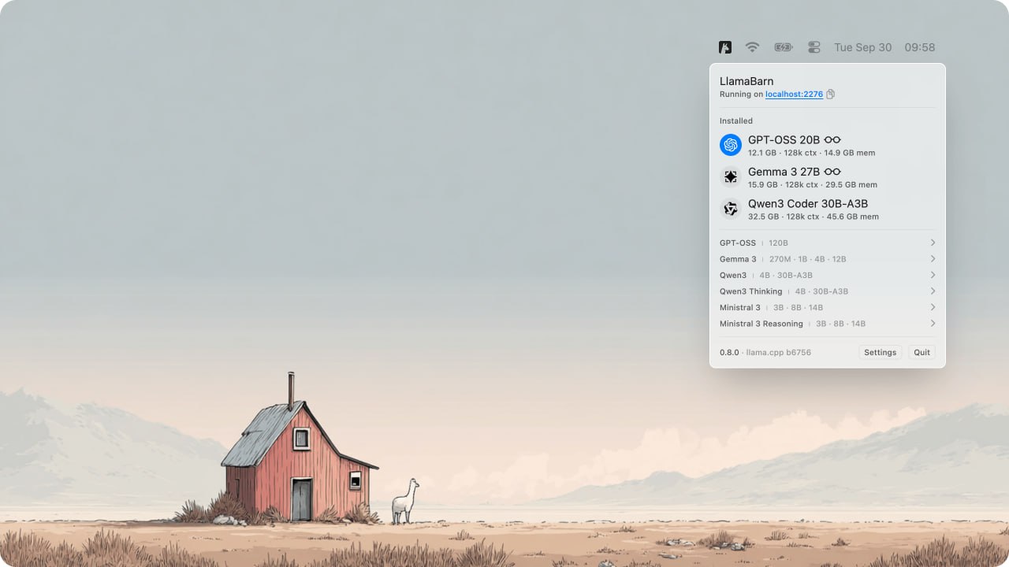Click the chevron on Ministral 3 Reasoning
Image resolution: width=1009 pixels, height=567 pixels.
pos(933,324)
